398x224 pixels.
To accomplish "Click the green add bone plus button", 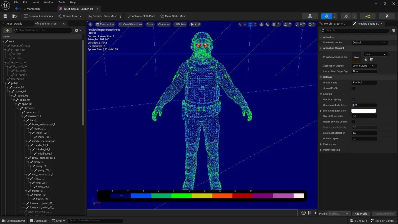I will tap(7, 30).
